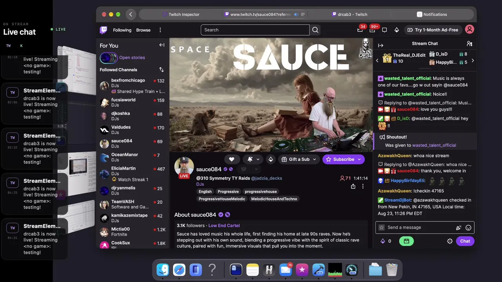Viewport: 502px width, 282px height.
Task: Click the chat identity star badge
Action: pos(382,228)
